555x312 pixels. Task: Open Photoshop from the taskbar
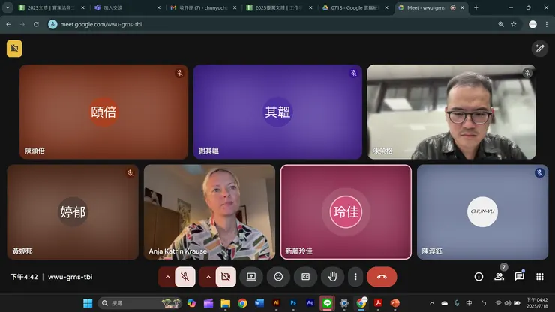[x=293, y=303]
